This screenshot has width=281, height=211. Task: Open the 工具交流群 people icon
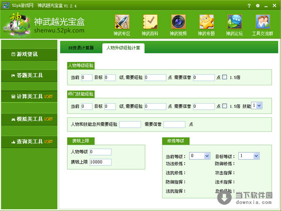pos(263,22)
